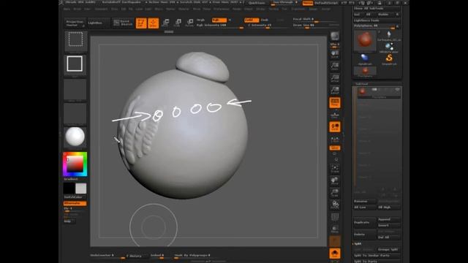Toggle See-through slider in title bar
The image size is (468, 263).
284,3
